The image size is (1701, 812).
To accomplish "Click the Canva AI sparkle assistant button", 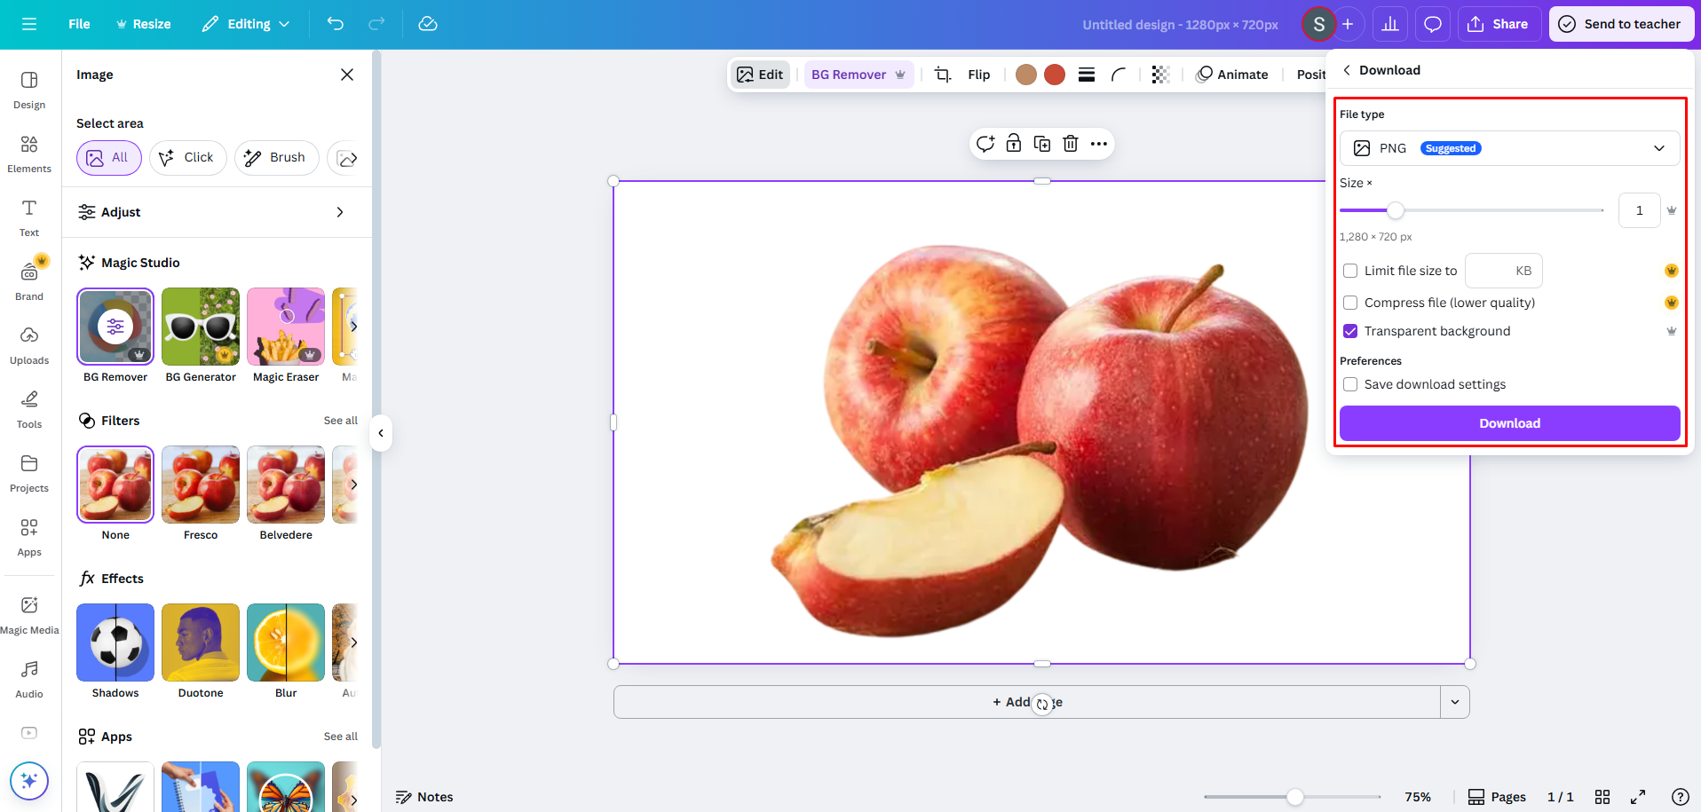I will pyautogui.click(x=29, y=781).
